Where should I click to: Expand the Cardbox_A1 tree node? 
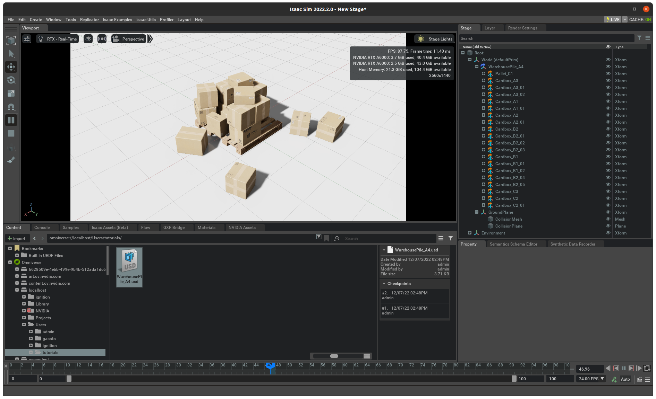[x=484, y=101]
